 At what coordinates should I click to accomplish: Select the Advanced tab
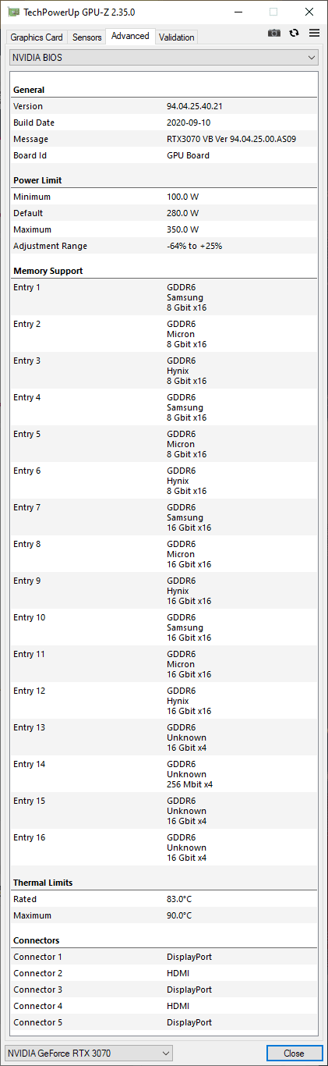click(131, 36)
